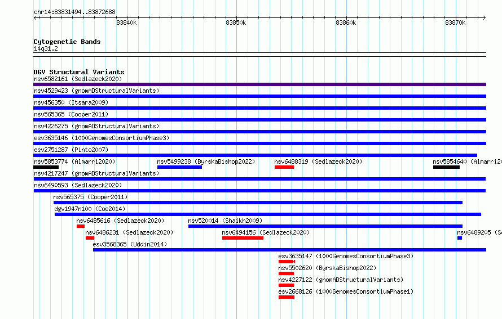502x319 pixels.
Task: Select nsv4227122 (gnomADStructuralVariants) label
Action: point(341,280)
